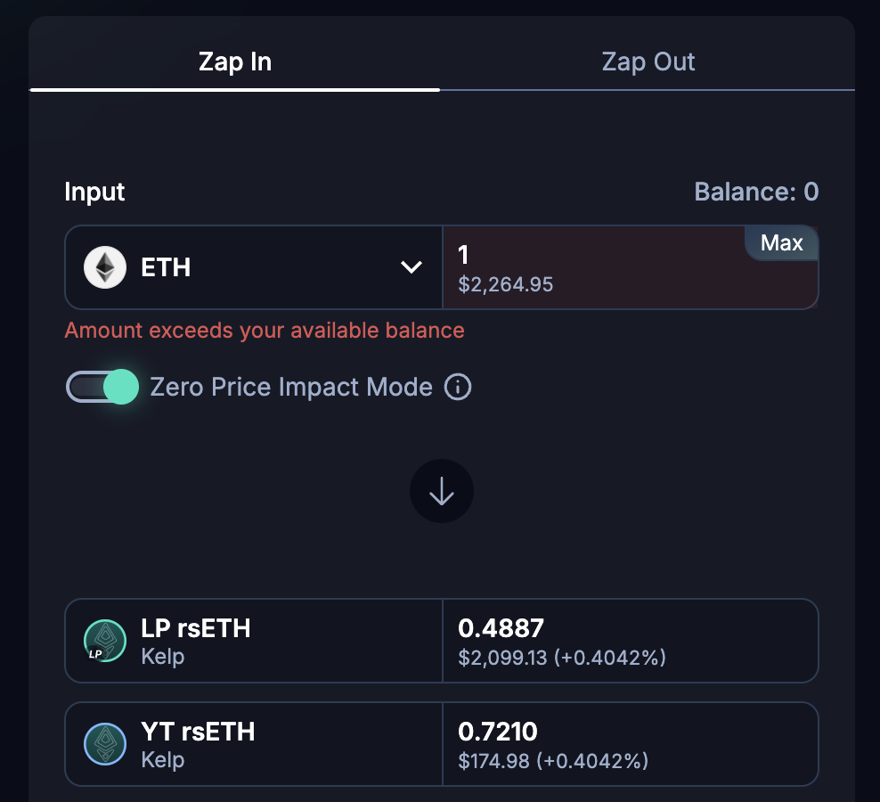Open the Zero Price Impact info icon
The height and width of the screenshot is (802, 880).
458,387
